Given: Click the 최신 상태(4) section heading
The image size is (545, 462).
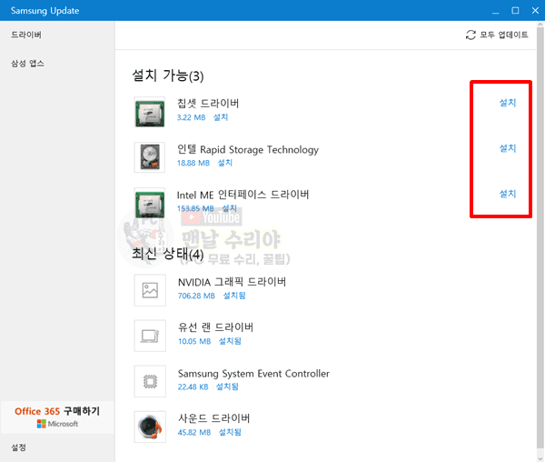Looking at the screenshot, I should coord(168,254).
